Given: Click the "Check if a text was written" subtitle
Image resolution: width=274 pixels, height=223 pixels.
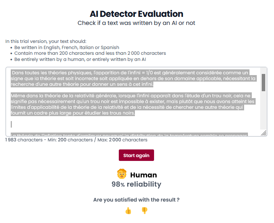Looking at the screenshot, I should coord(136,23).
